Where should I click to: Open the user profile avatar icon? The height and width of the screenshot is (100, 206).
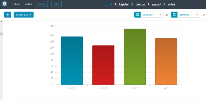(x=5, y=4)
